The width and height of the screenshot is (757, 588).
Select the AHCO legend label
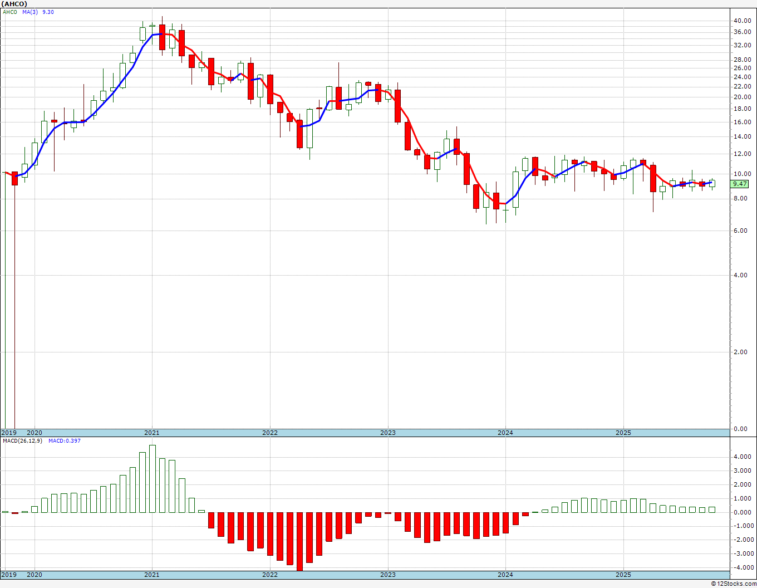coord(9,12)
